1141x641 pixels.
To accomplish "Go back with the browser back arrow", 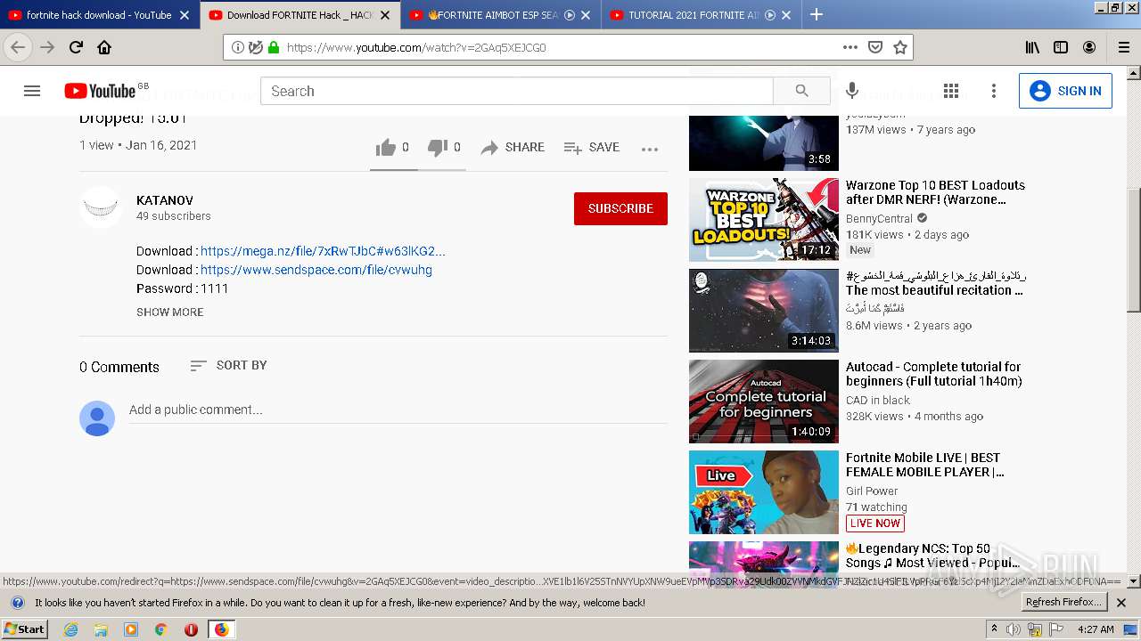I will click(x=18, y=47).
